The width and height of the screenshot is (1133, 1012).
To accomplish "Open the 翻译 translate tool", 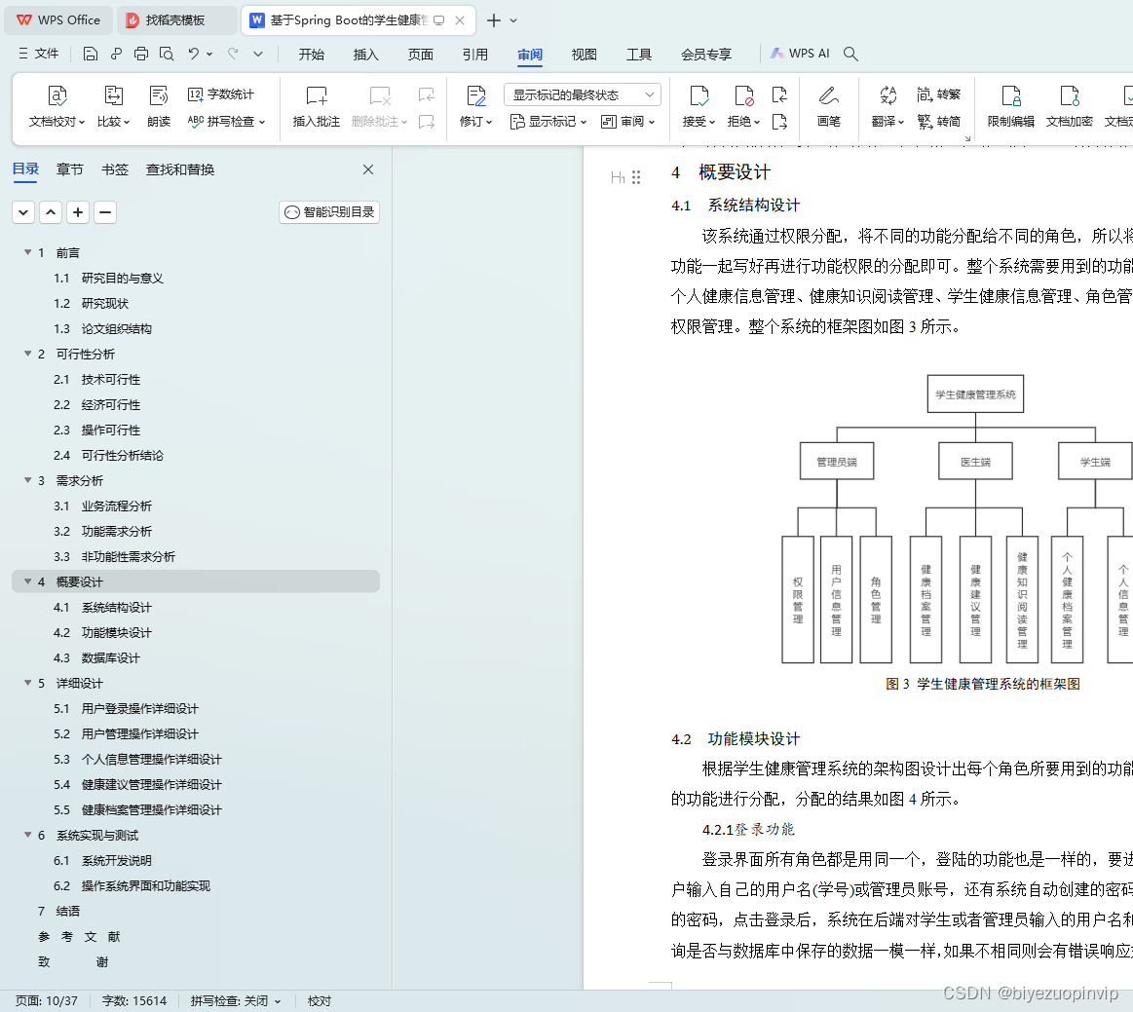I will 888,105.
